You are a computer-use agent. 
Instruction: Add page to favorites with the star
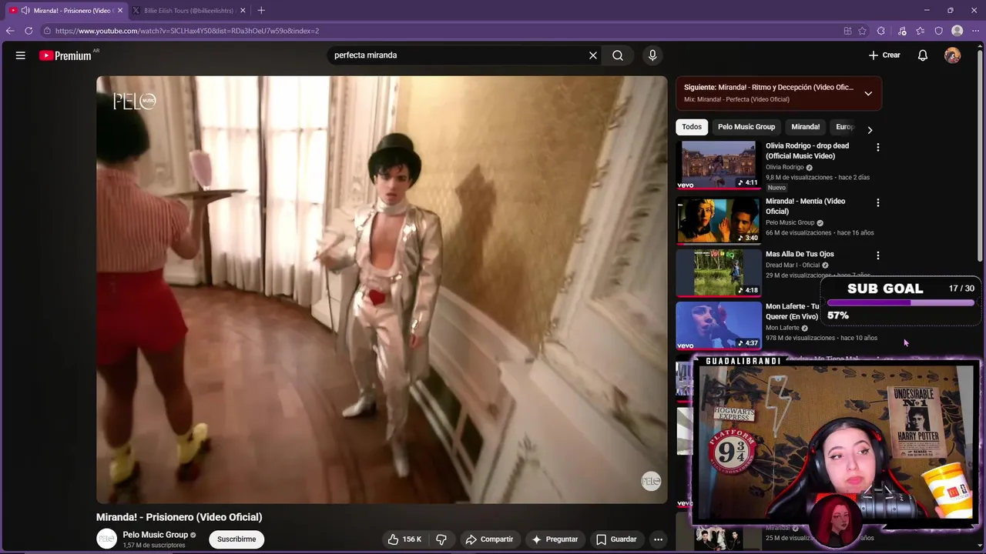(x=862, y=31)
